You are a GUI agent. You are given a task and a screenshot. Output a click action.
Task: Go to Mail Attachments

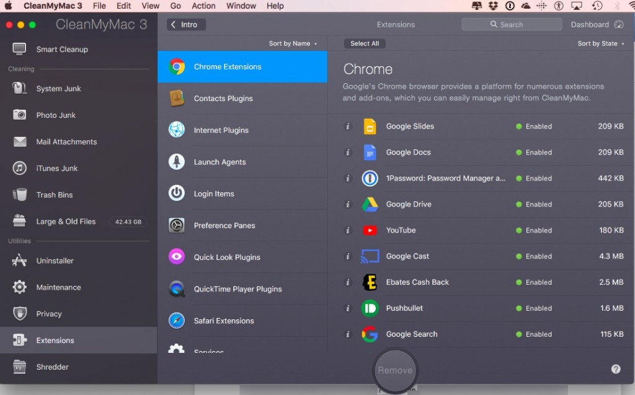click(79, 142)
